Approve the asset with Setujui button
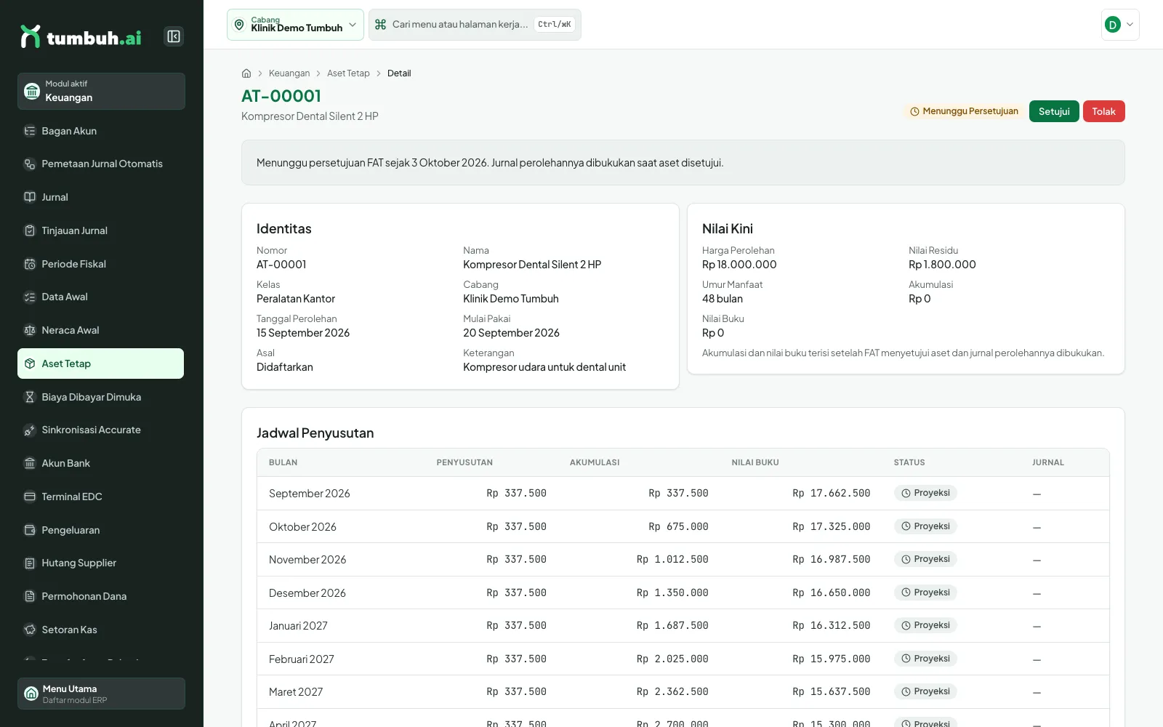 click(1054, 111)
